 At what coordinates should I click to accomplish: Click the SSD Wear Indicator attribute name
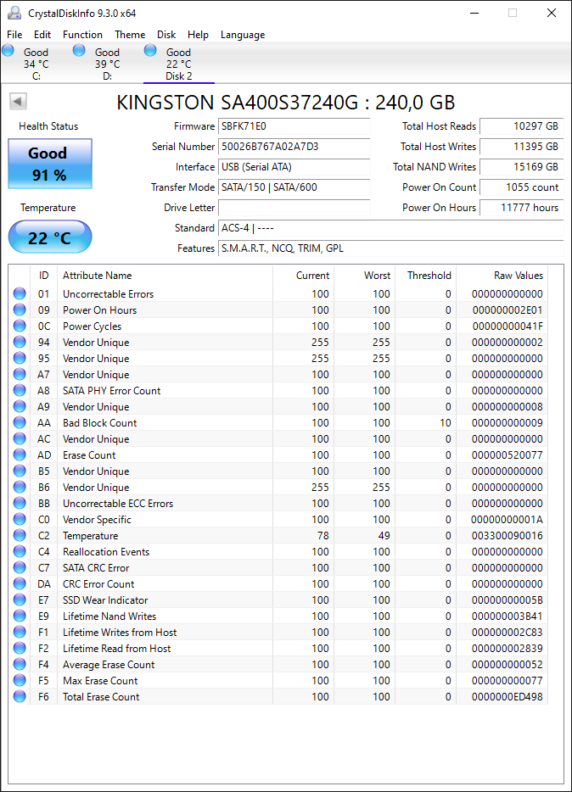105,600
